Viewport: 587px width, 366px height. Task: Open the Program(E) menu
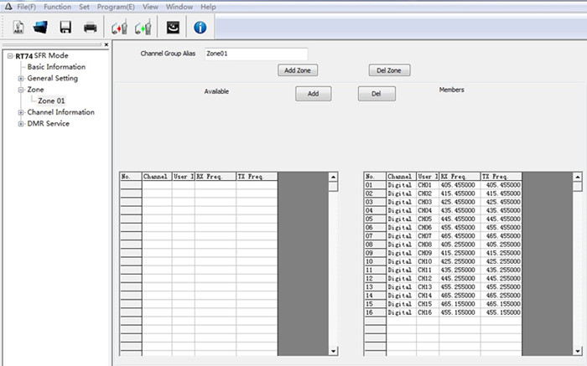point(116,7)
